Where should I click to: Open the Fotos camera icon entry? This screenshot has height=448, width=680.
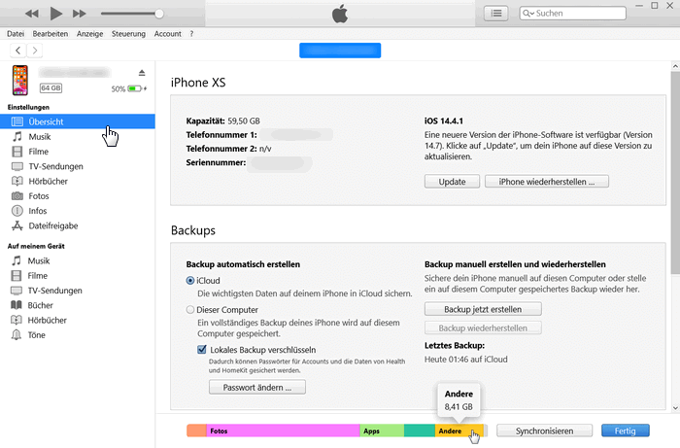click(x=77, y=196)
